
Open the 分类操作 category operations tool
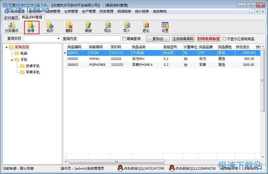[x=12, y=27]
